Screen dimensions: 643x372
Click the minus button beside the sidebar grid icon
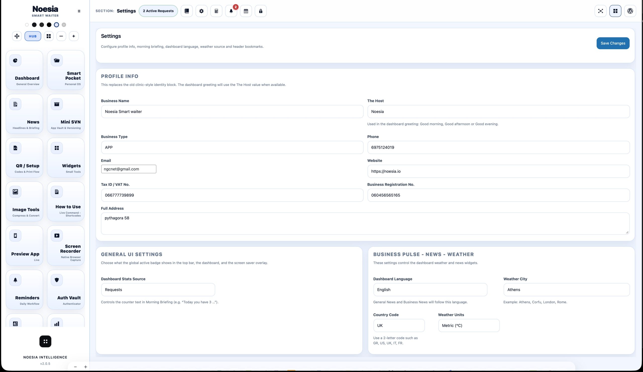61,36
